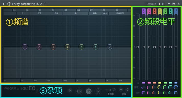Click the blue band 7 level slider handle
This screenshot has width=182, height=98.
coord(176,47)
